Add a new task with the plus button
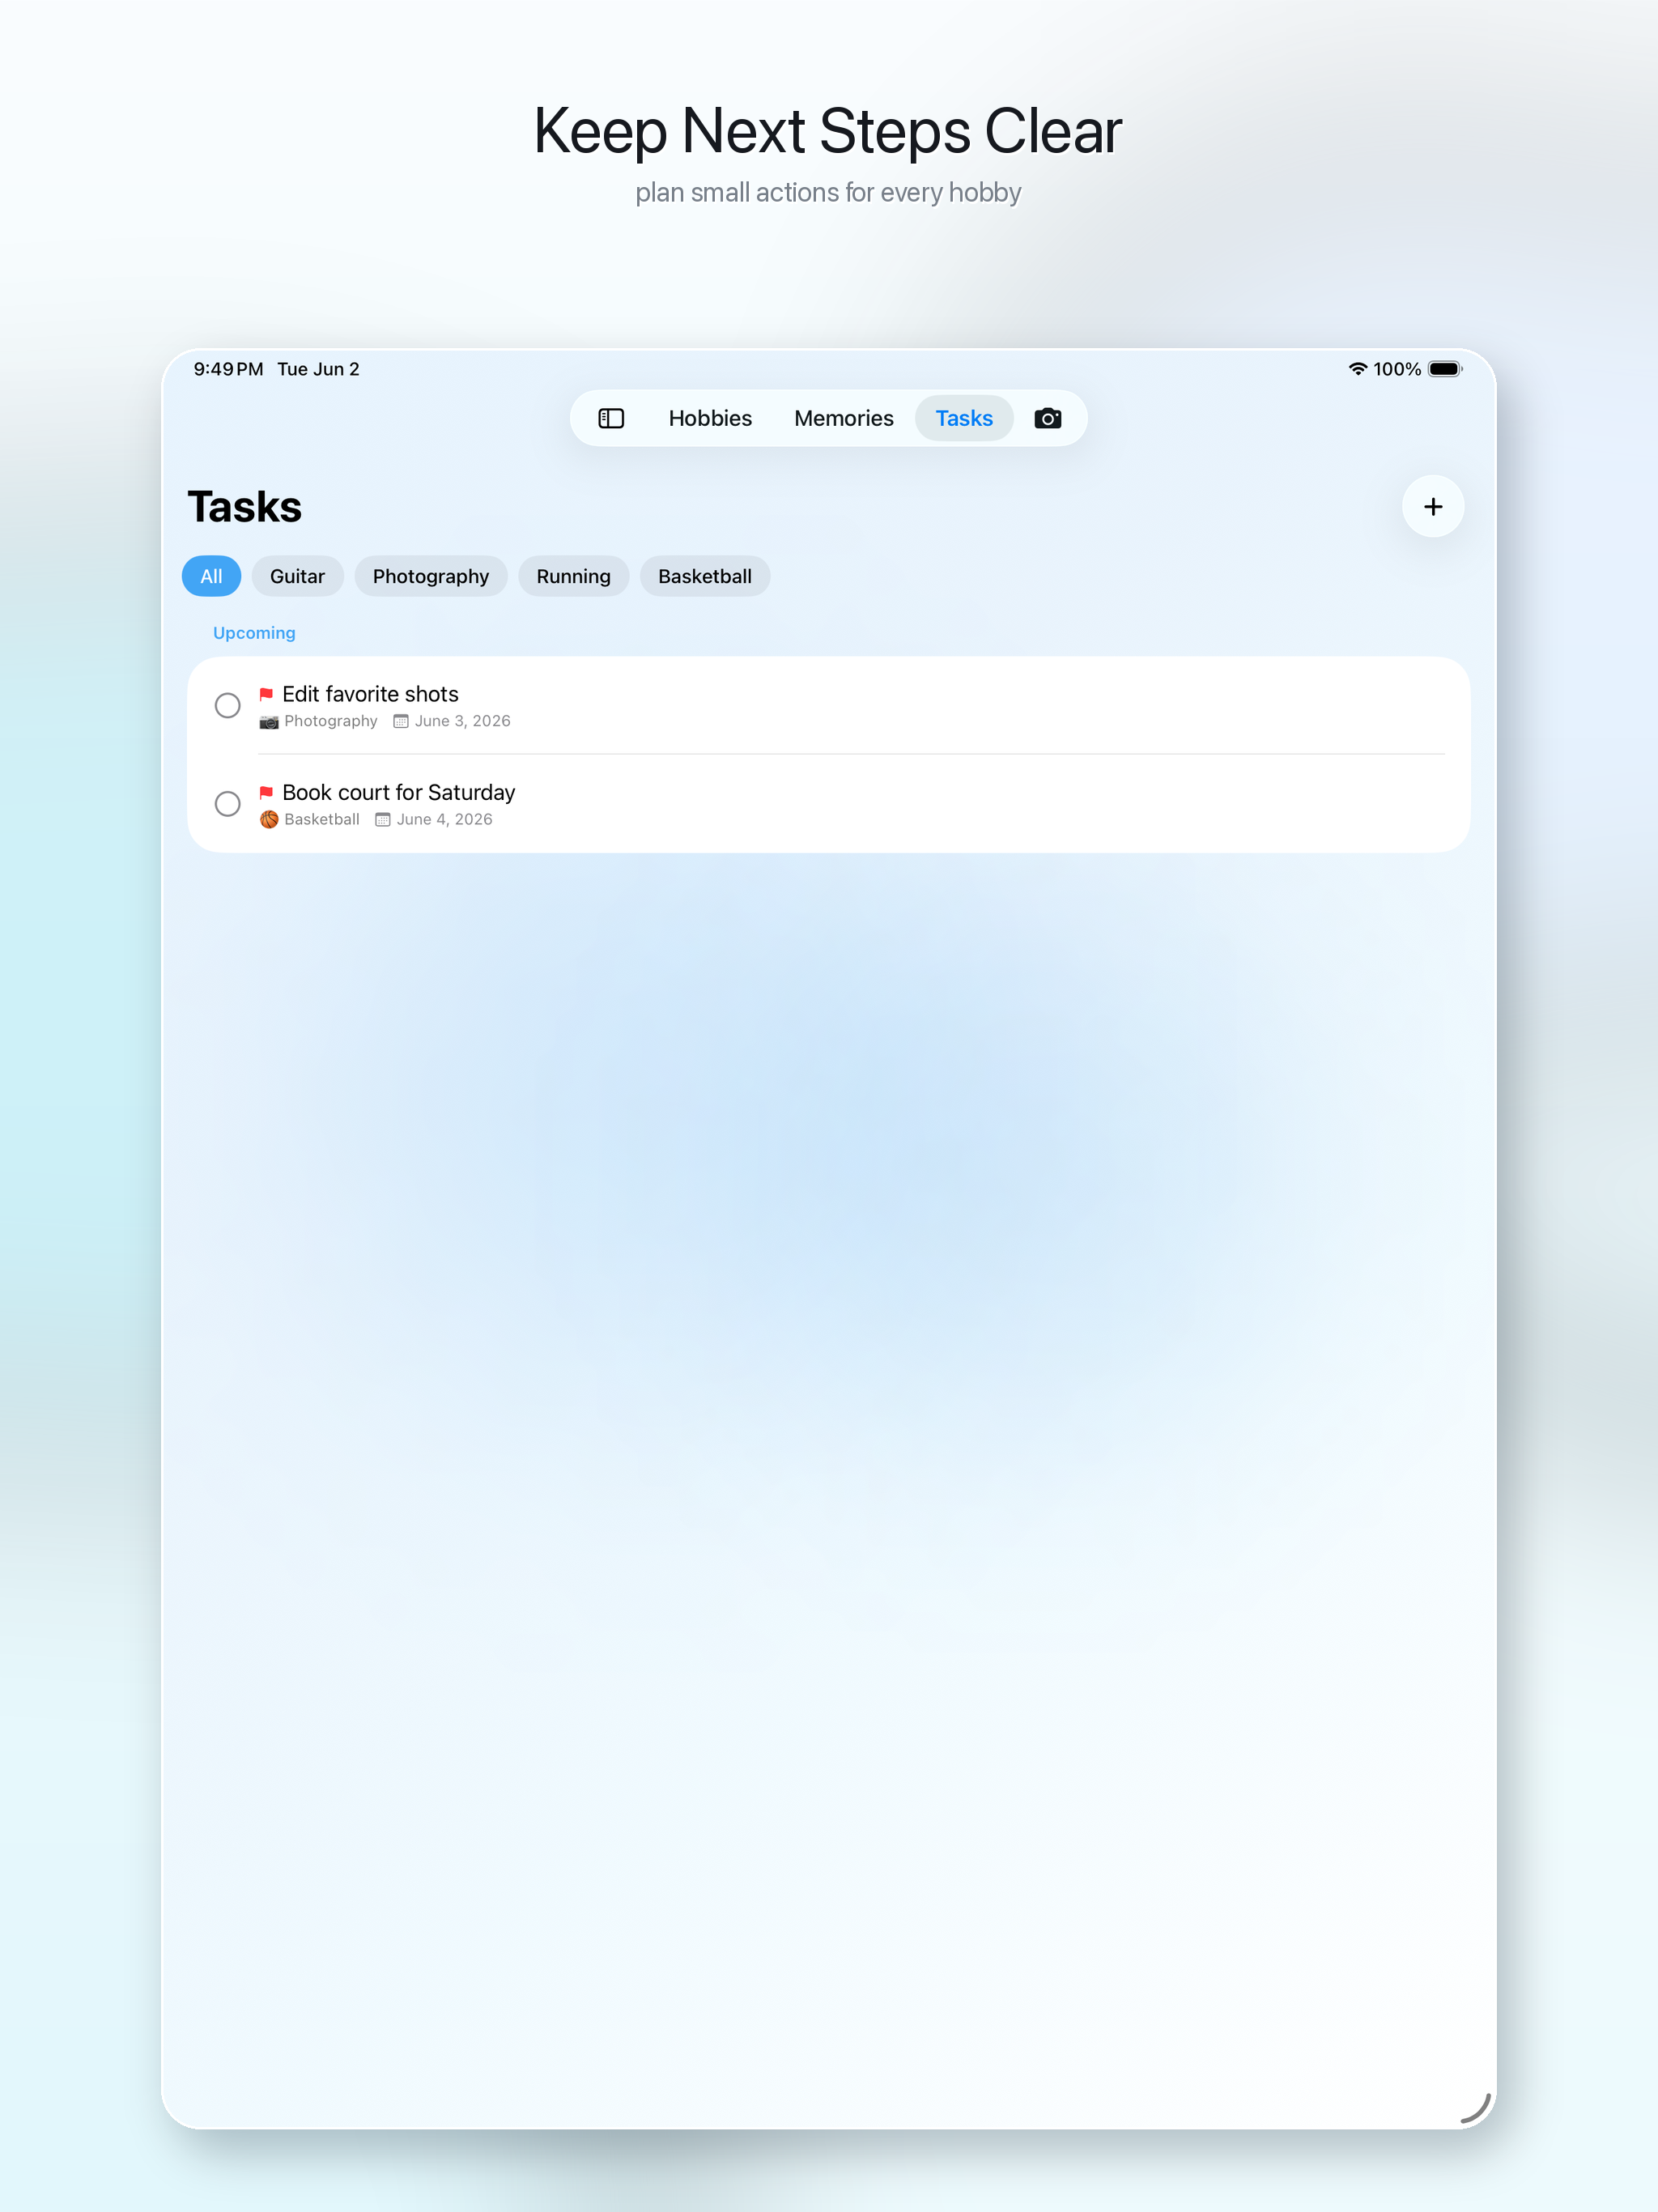The image size is (1658, 2212). 1433,507
